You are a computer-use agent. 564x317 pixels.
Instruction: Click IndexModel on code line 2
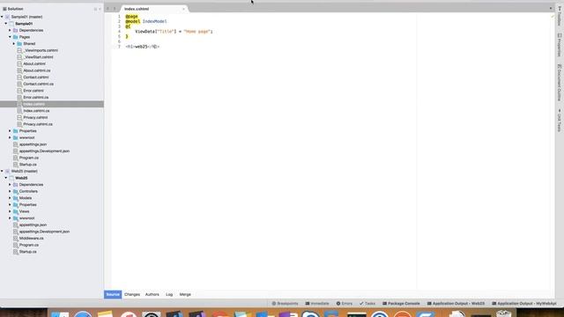155,21
